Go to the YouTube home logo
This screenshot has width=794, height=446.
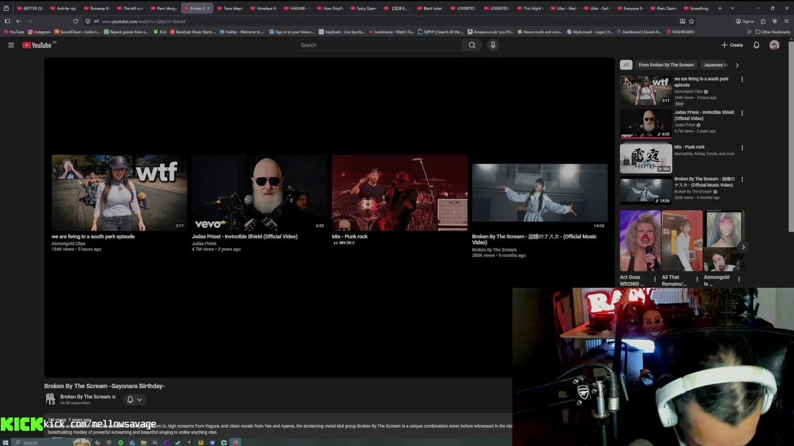tap(37, 45)
